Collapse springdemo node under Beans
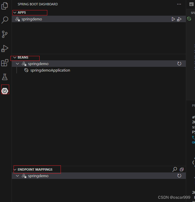 coord(17,64)
